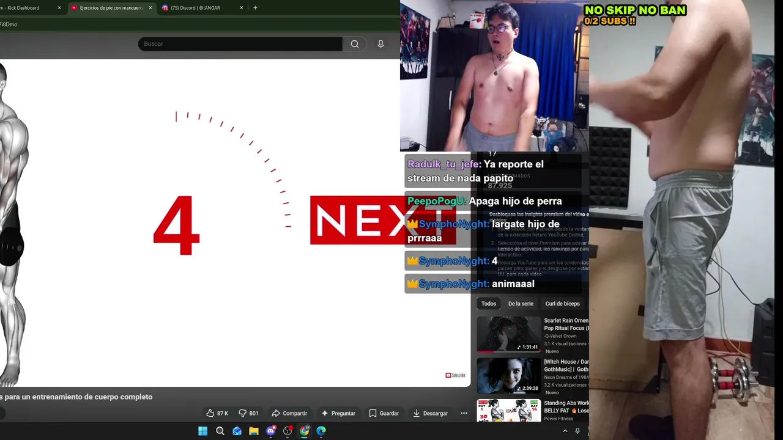Open a new browser tab
Viewport: 783px width, 440px height.
click(255, 8)
